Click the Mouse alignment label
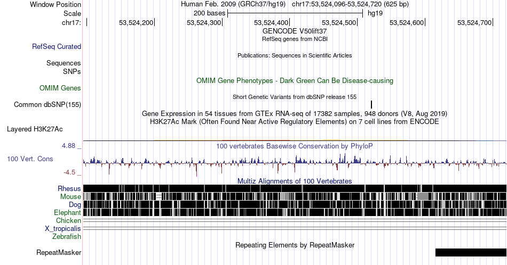Screen dimensions: 507x265 (x=70, y=197)
